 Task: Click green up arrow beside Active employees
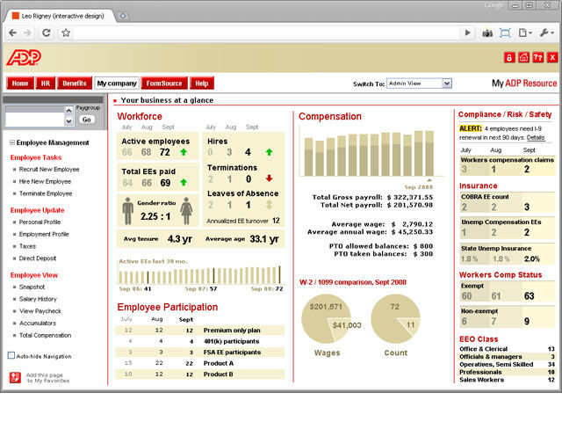[x=184, y=152]
